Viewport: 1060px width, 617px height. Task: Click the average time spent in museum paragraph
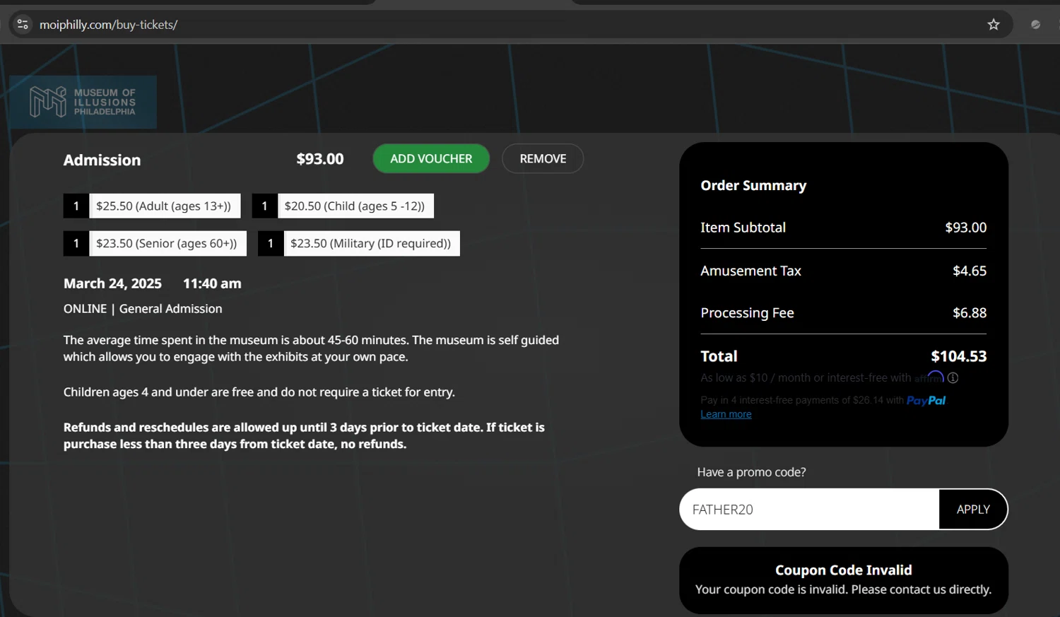pyautogui.click(x=311, y=348)
